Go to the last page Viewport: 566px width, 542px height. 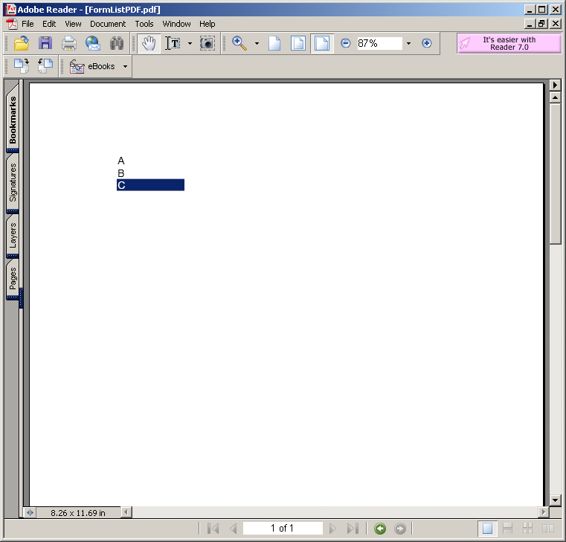coord(353,529)
